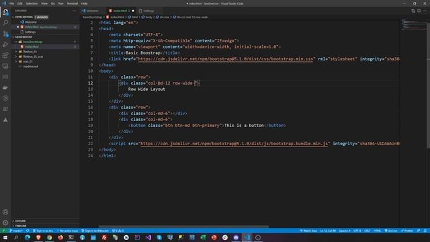Open FileZilla from the taskbar

104,237
